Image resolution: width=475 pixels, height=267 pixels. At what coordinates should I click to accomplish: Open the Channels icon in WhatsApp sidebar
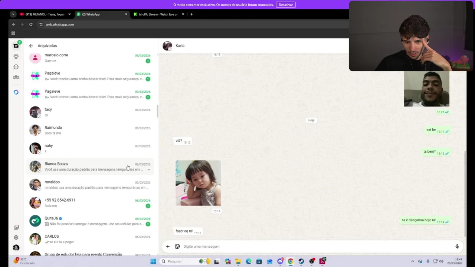pos(16,67)
